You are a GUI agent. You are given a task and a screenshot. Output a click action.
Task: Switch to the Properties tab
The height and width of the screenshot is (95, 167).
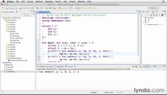59,66
